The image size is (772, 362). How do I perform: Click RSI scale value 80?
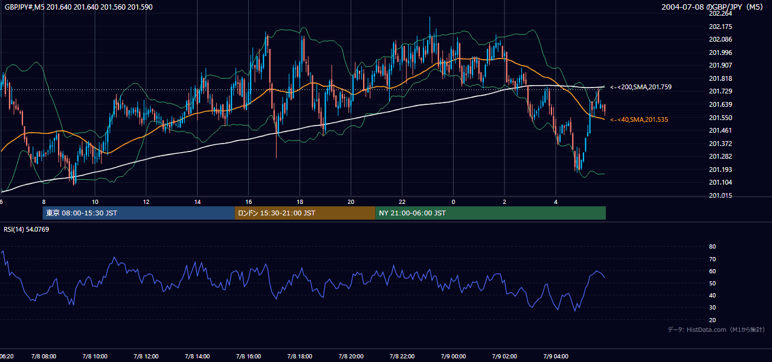coord(712,247)
